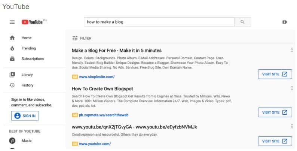The height and width of the screenshot is (151, 297).
Task: Click the search magnifier button
Action: pyautogui.click(x=242, y=22)
